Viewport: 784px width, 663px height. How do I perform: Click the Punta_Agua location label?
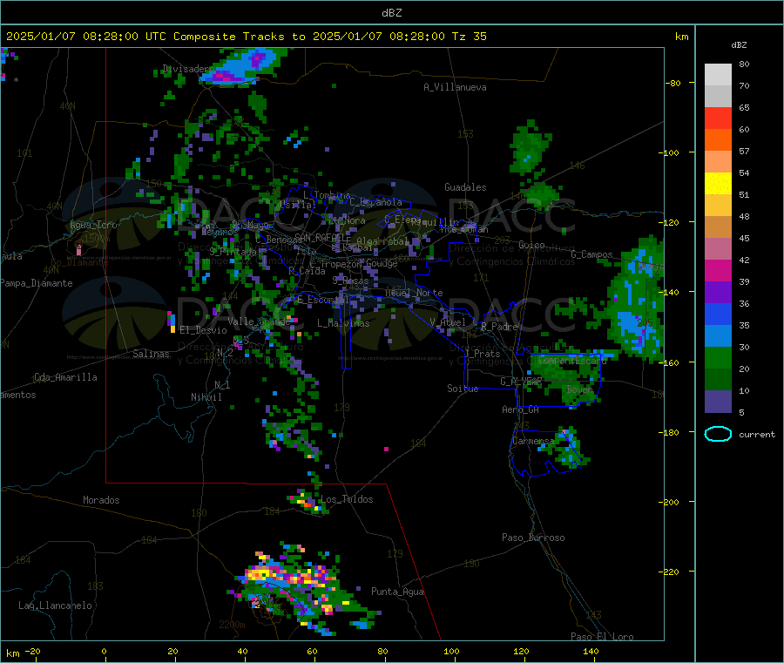pos(397,592)
